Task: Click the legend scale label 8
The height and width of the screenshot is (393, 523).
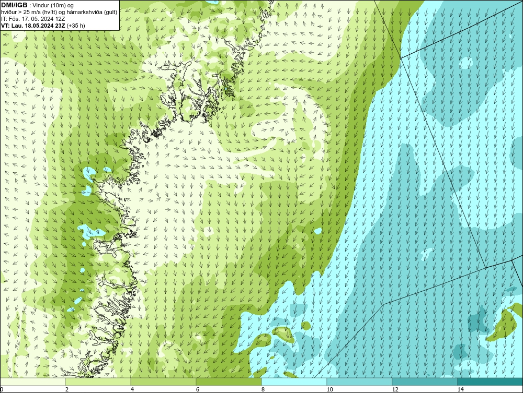Action: click(x=263, y=389)
